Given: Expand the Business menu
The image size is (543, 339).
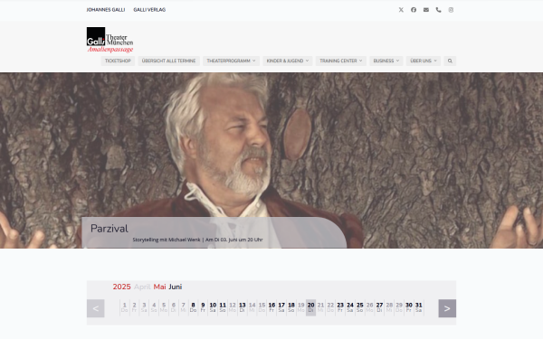Looking at the screenshot, I should (386, 61).
